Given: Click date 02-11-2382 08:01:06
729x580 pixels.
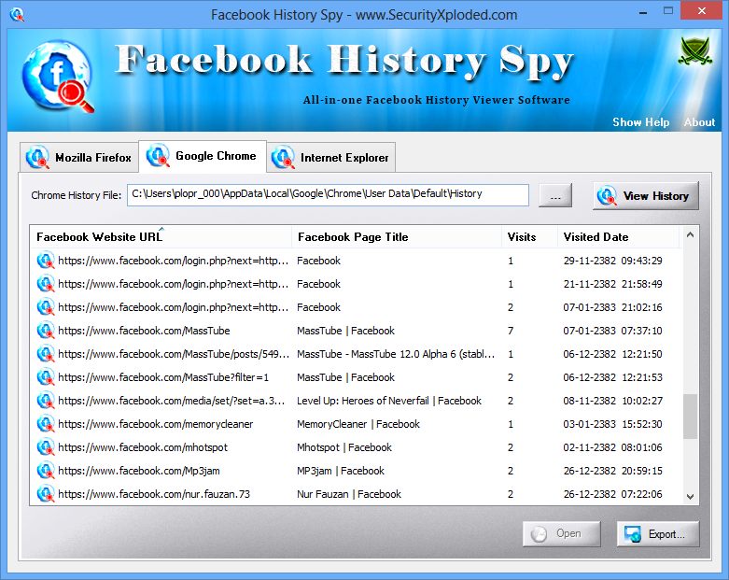Looking at the screenshot, I should 612,447.
